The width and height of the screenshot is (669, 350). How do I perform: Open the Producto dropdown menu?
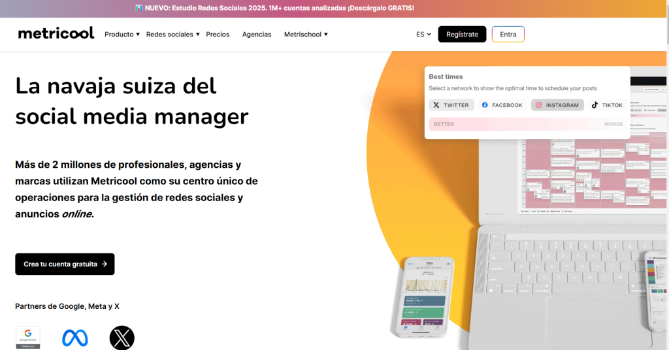pos(122,34)
